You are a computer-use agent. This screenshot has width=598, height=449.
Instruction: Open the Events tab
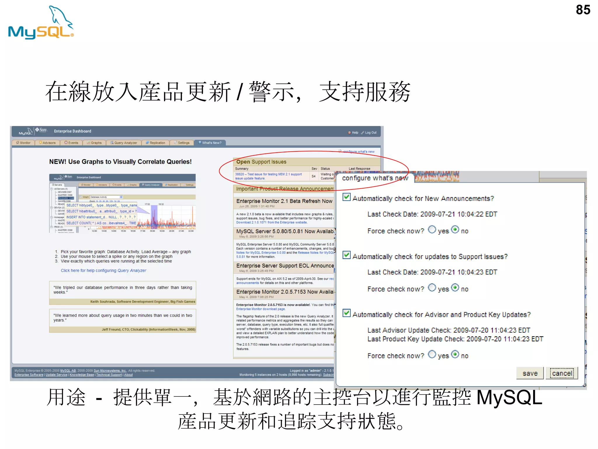(71, 143)
